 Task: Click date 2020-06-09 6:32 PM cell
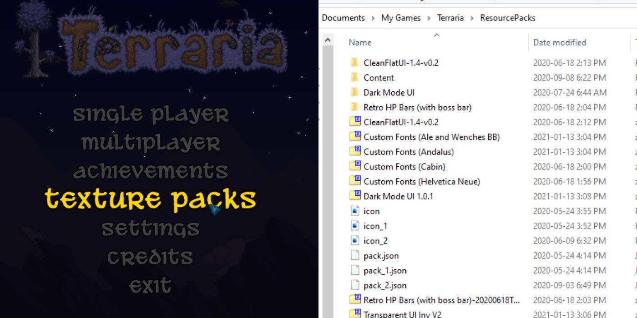click(570, 241)
